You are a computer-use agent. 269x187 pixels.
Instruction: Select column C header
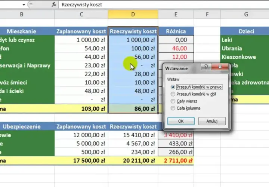tap(81, 14)
